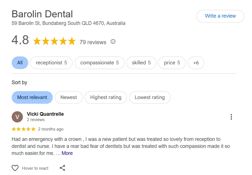Screen dimensions: 252x175
Task: Click the review's five-star rating
Action: tap(23, 129)
